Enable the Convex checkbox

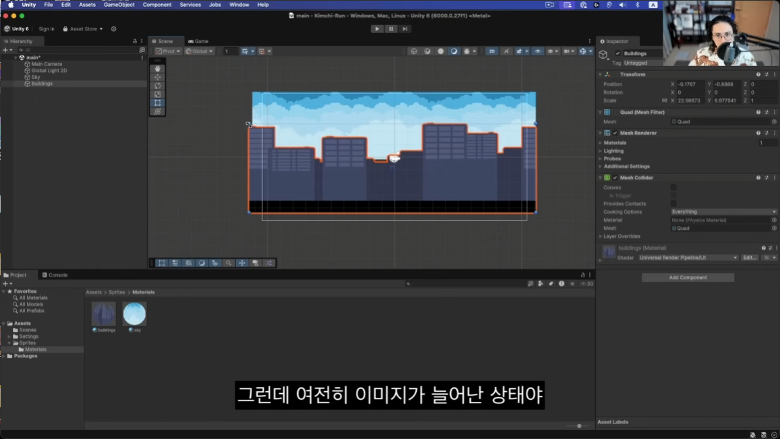pos(673,187)
